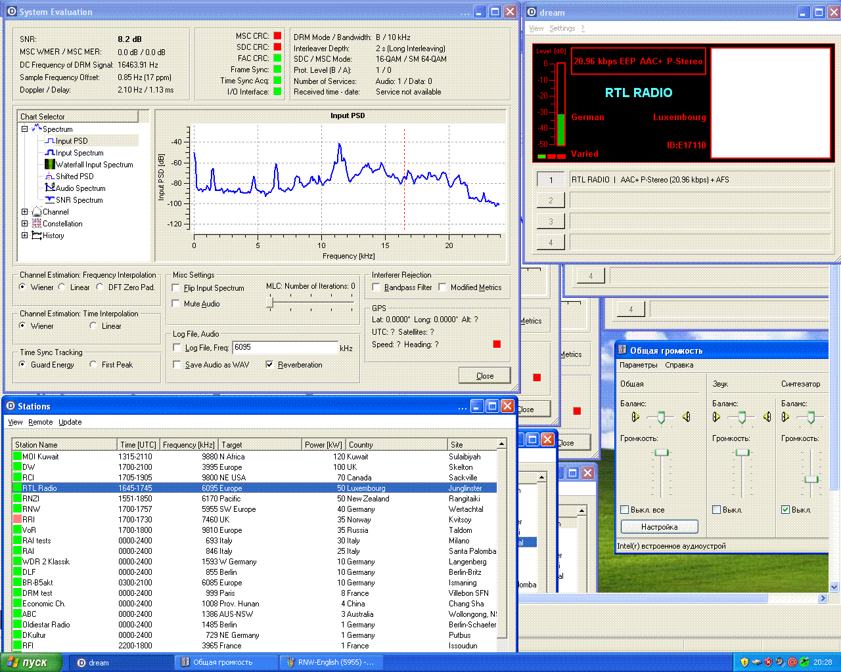Select service button 3 in dream
The height and width of the screenshot is (672, 841).
click(551, 222)
